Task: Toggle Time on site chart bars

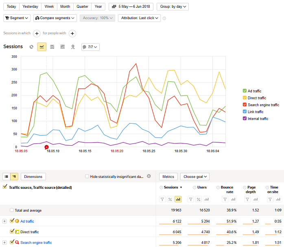Action: point(278,199)
